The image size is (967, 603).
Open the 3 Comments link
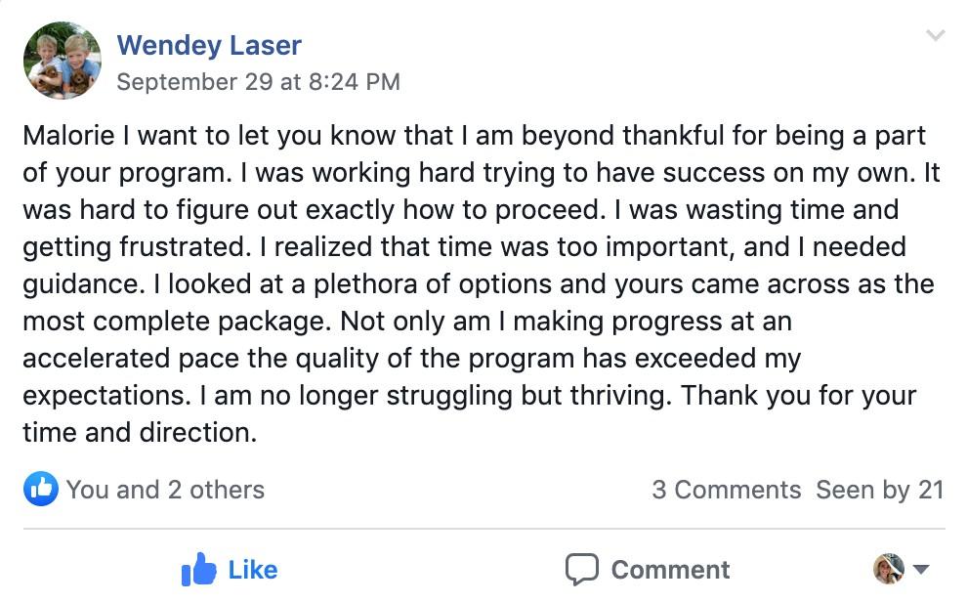coord(726,490)
